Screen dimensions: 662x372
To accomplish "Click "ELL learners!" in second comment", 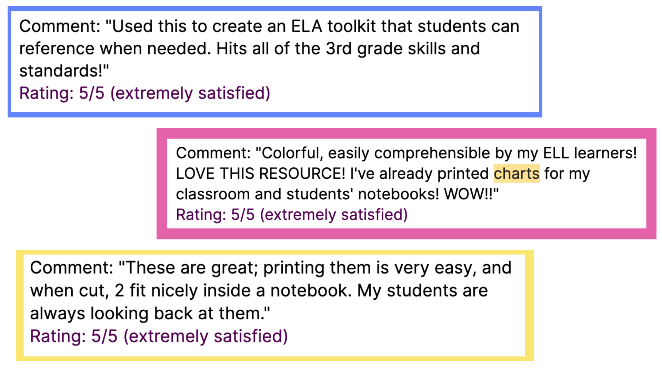I will 590,153.
